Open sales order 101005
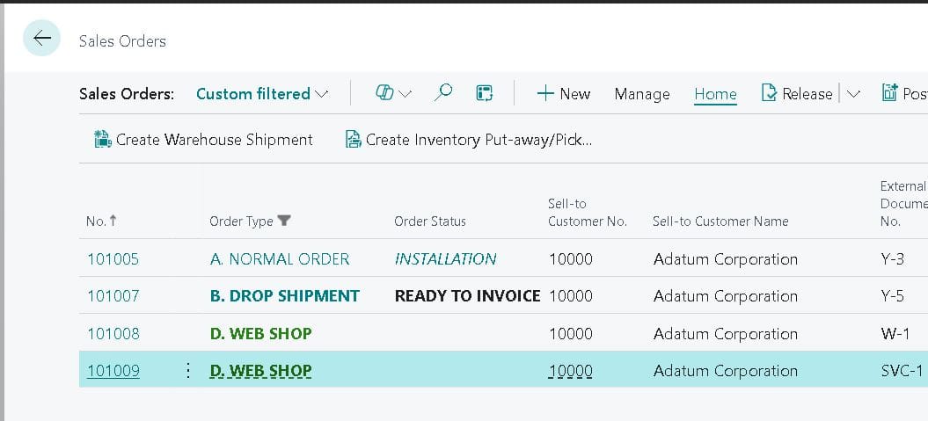Image resolution: width=928 pixels, height=421 pixels. (113, 259)
